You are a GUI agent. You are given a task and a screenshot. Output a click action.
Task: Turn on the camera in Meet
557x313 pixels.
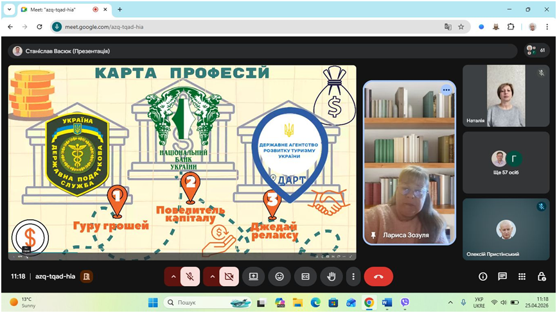229,276
